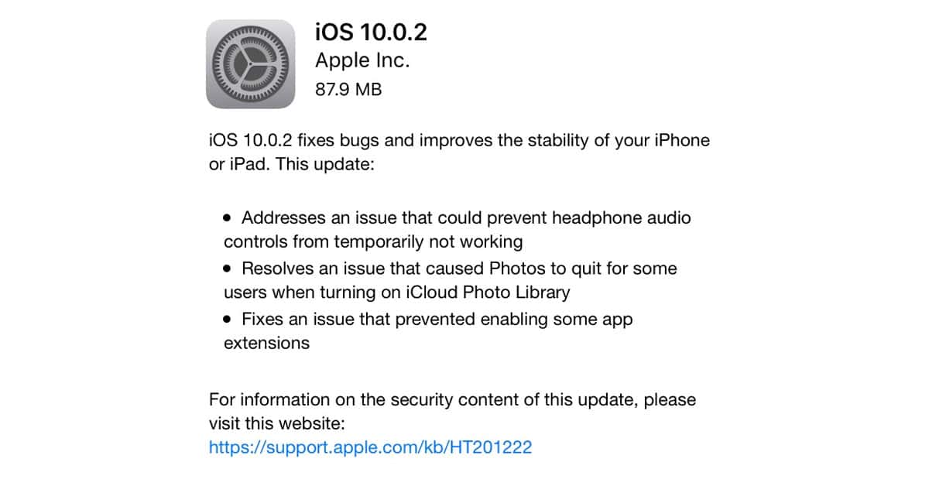Click the visit this website: text
929x486 pixels.
[x=276, y=423]
